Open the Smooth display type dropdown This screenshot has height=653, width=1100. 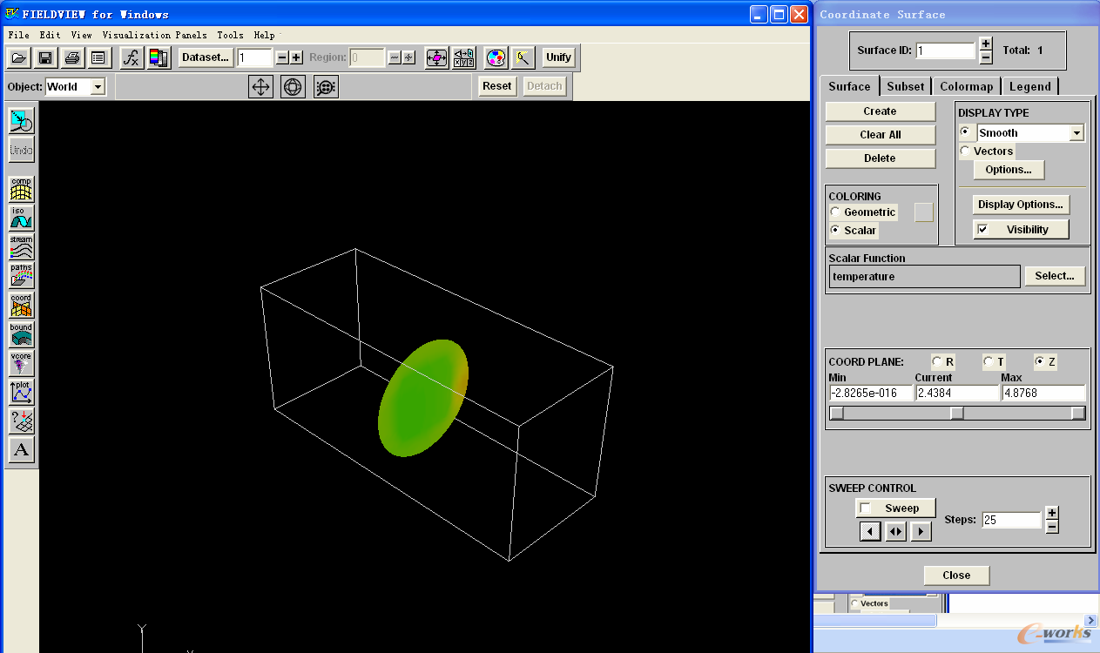[1076, 133]
